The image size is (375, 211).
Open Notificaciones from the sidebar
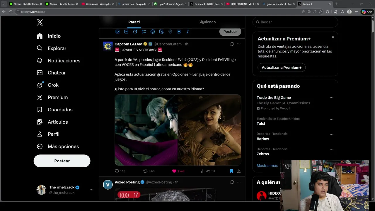click(58, 61)
